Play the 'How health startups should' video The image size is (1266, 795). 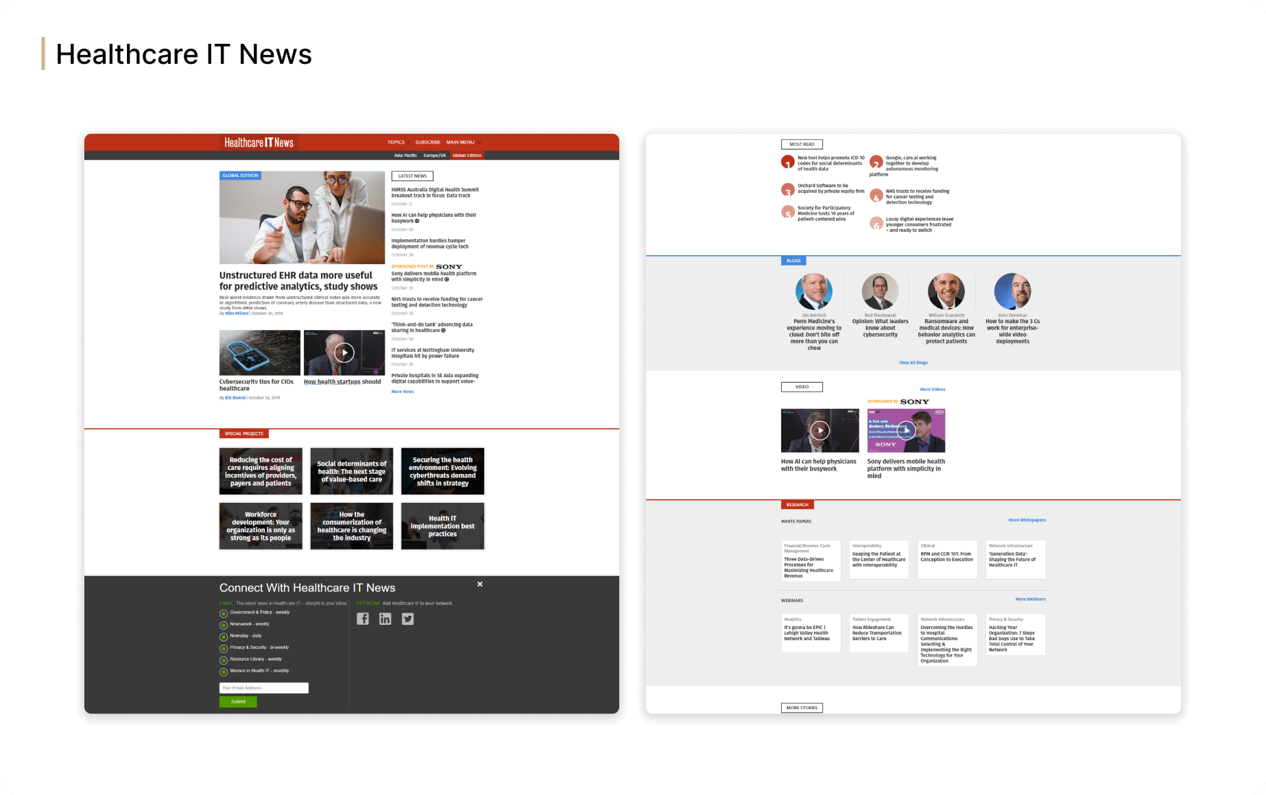pos(344,353)
